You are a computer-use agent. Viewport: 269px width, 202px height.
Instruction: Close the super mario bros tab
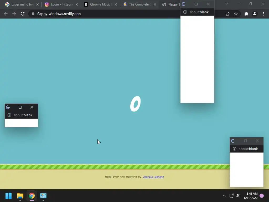tap(38, 4)
